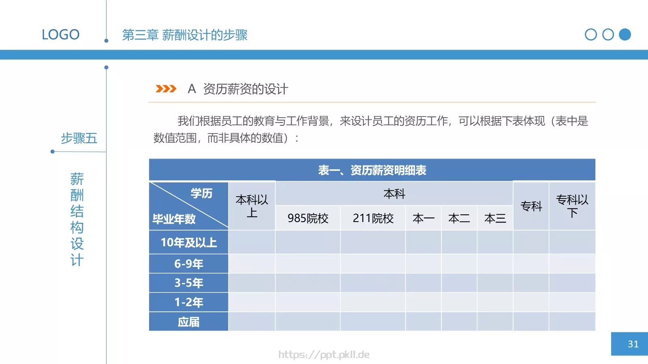Click the 985院校 sub-header cell
Screen dimensions: 648x364
(308, 218)
